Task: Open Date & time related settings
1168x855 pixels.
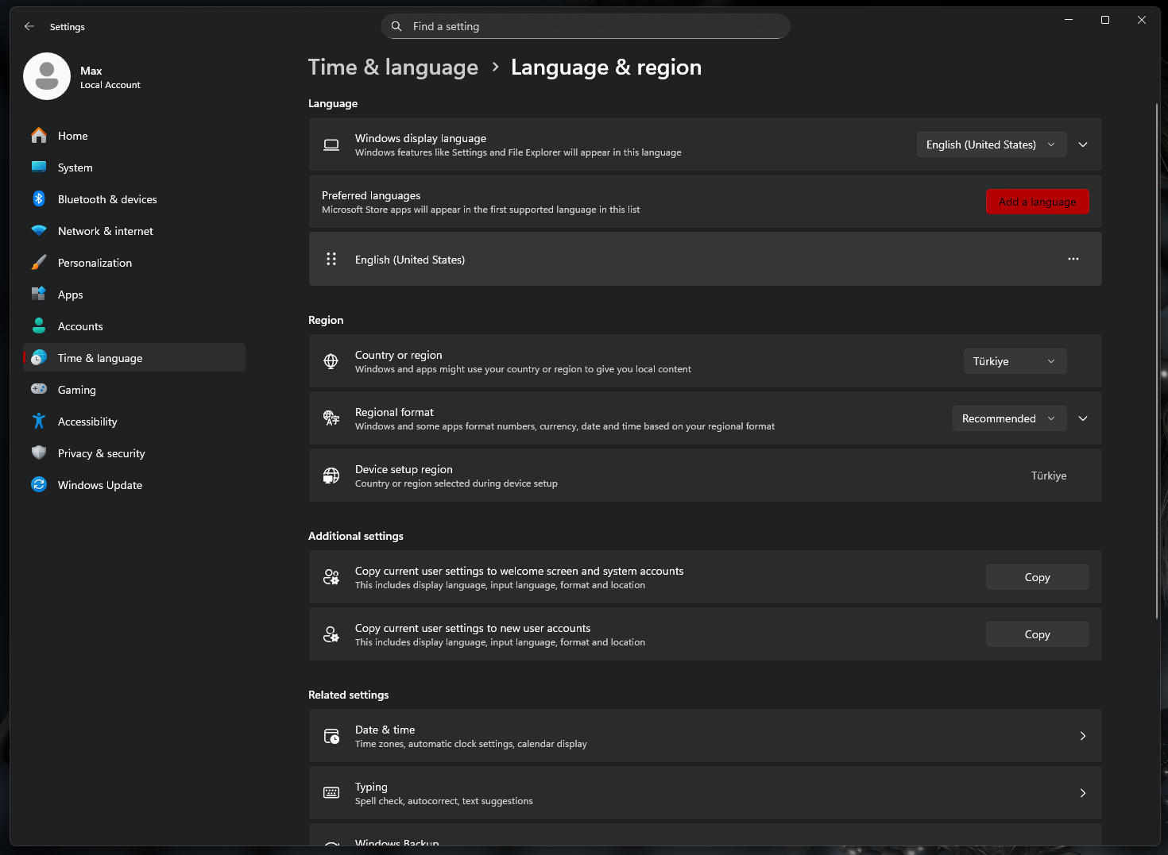Action: click(706, 736)
